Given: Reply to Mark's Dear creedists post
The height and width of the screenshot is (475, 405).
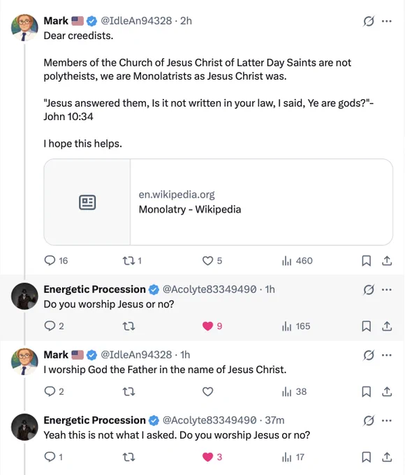Looking at the screenshot, I should [x=56, y=261].
